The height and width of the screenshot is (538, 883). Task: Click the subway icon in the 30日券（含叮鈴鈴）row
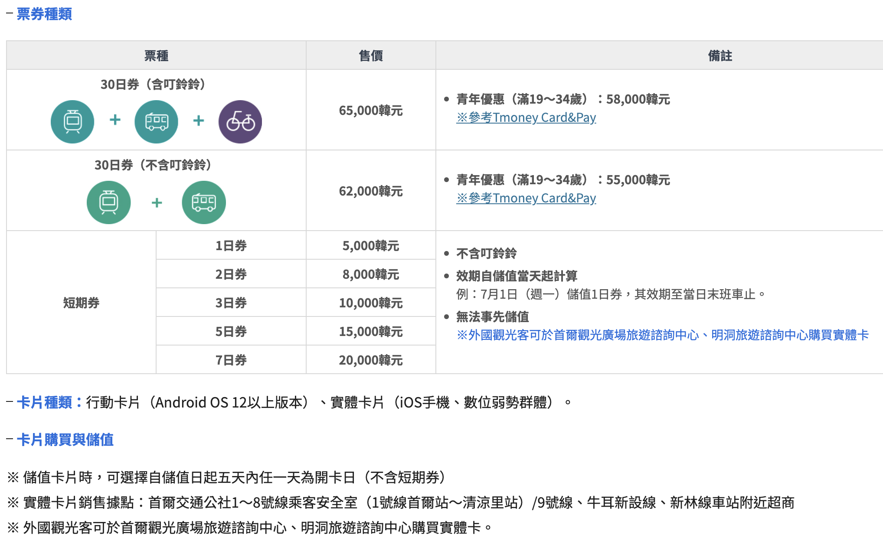[72, 121]
